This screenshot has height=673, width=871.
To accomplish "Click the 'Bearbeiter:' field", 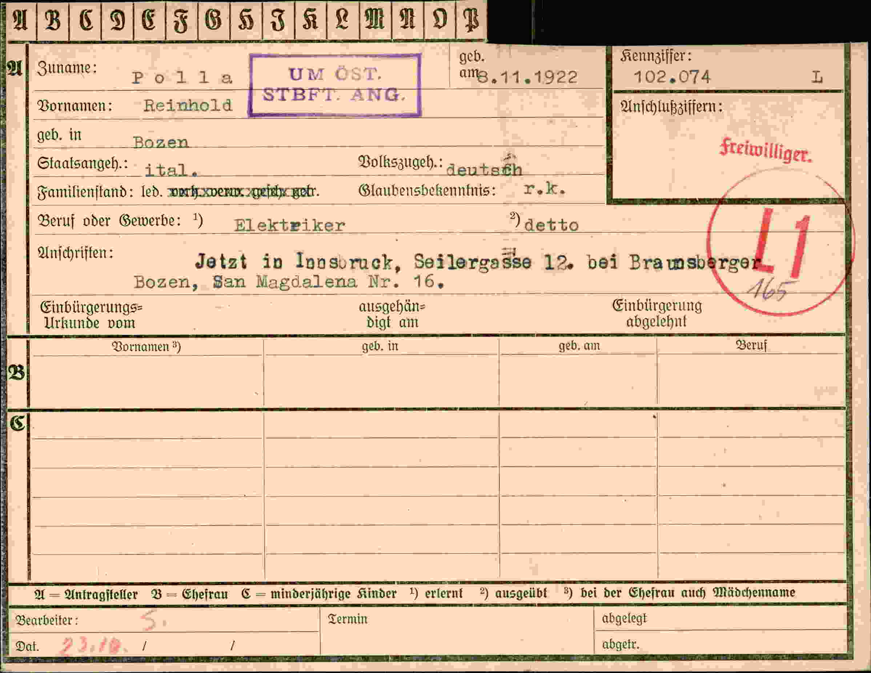I will tap(164, 620).
